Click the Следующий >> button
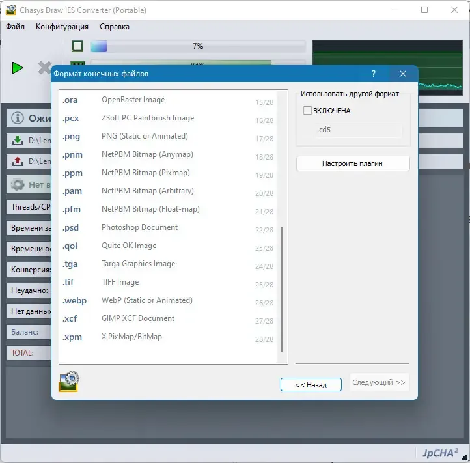 pyautogui.click(x=379, y=382)
